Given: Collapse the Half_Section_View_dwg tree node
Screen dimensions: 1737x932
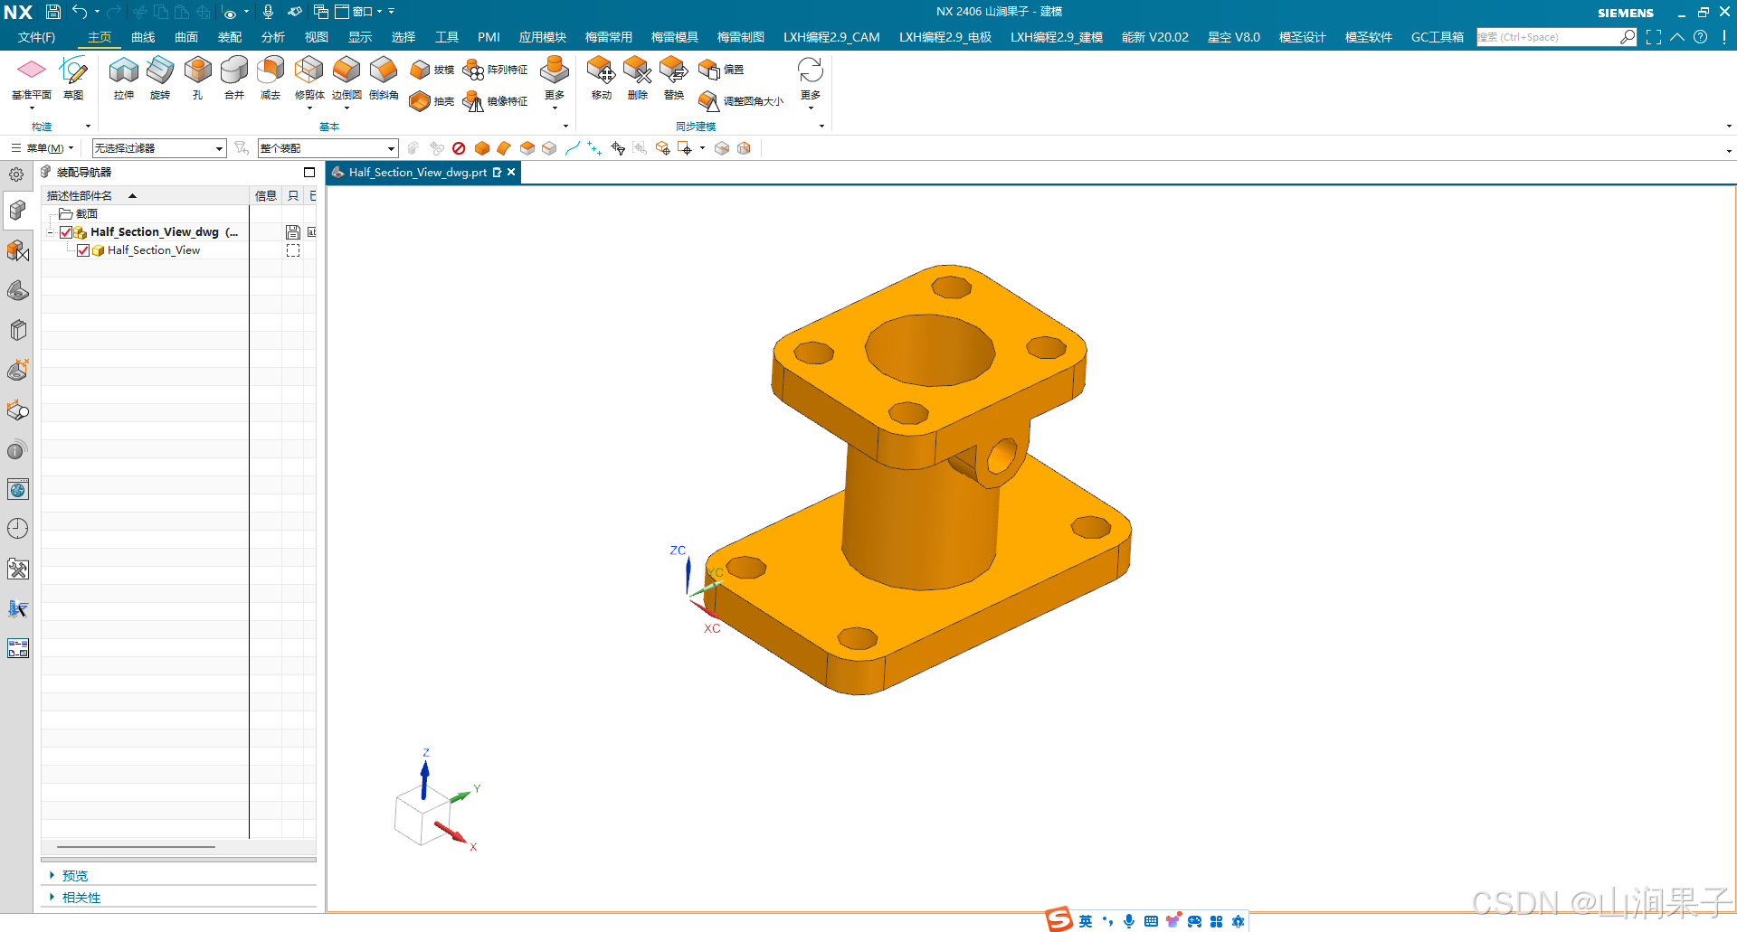Looking at the screenshot, I should point(51,232).
